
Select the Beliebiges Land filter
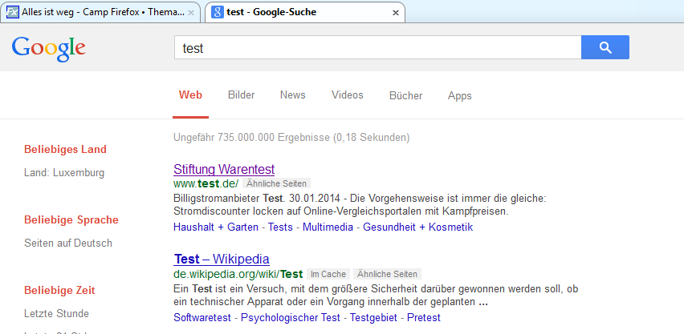tap(66, 149)
